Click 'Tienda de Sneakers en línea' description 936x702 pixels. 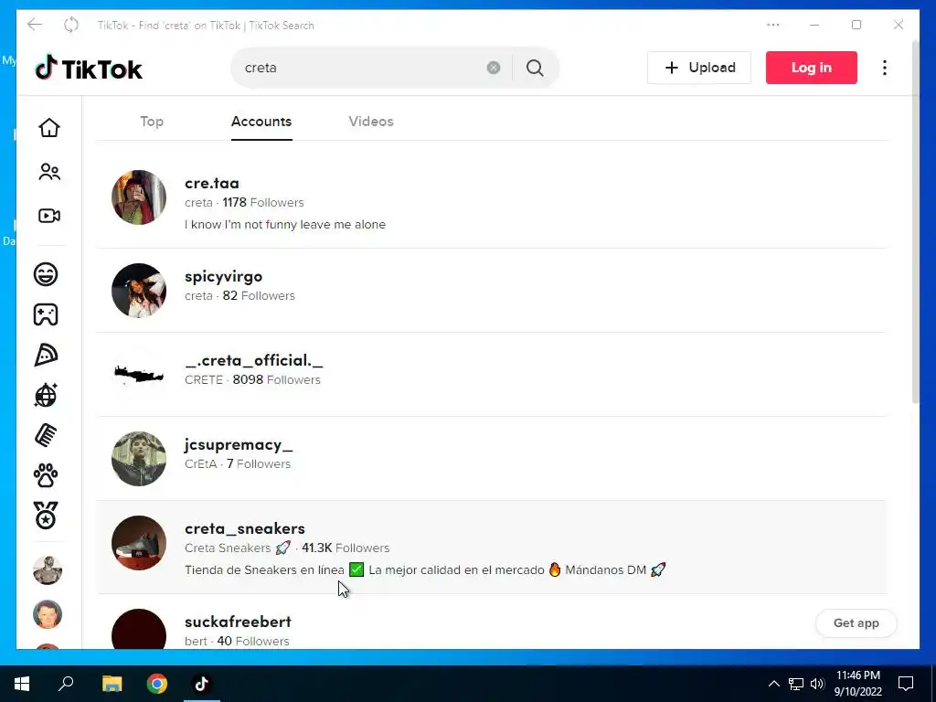tap(264, 570)
